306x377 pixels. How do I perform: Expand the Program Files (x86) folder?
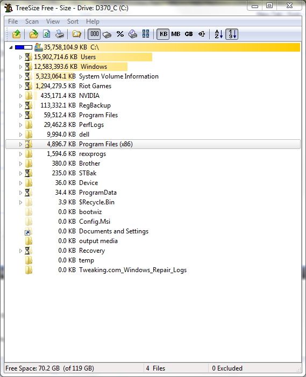pyautogui.click(x=20, y=144)
